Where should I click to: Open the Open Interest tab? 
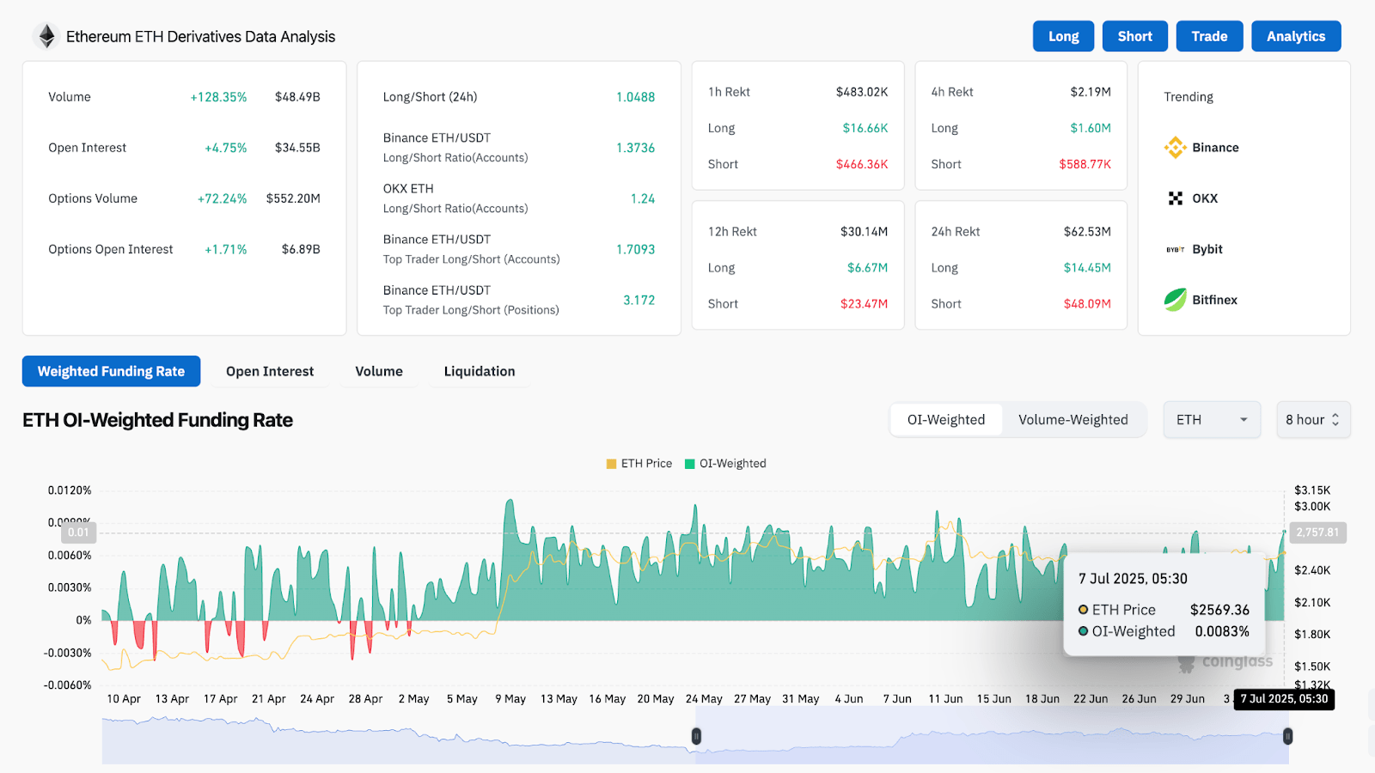[270, 371]
